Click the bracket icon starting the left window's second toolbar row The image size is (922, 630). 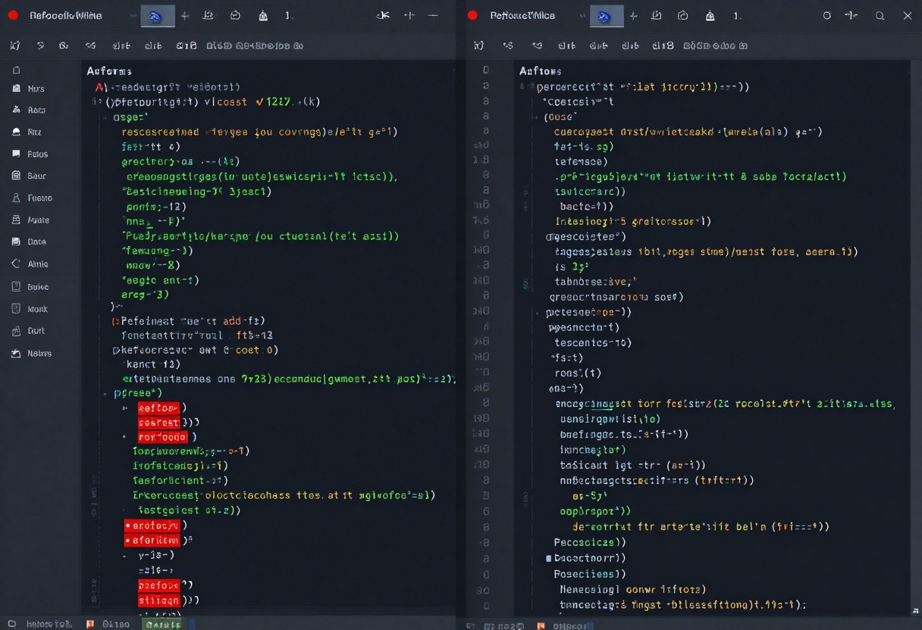pos(14,45)
